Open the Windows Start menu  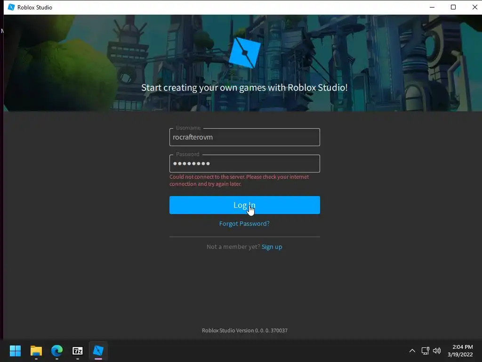[x=15, y=351]
